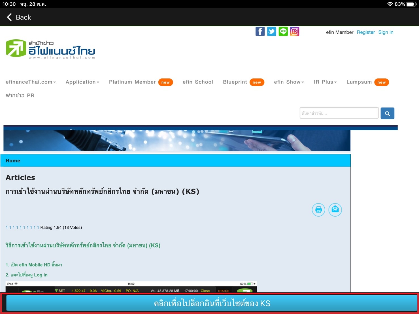Print the article with printer icon
The width and height of the screenshot is (419, 314).
[x=318, y=210]
